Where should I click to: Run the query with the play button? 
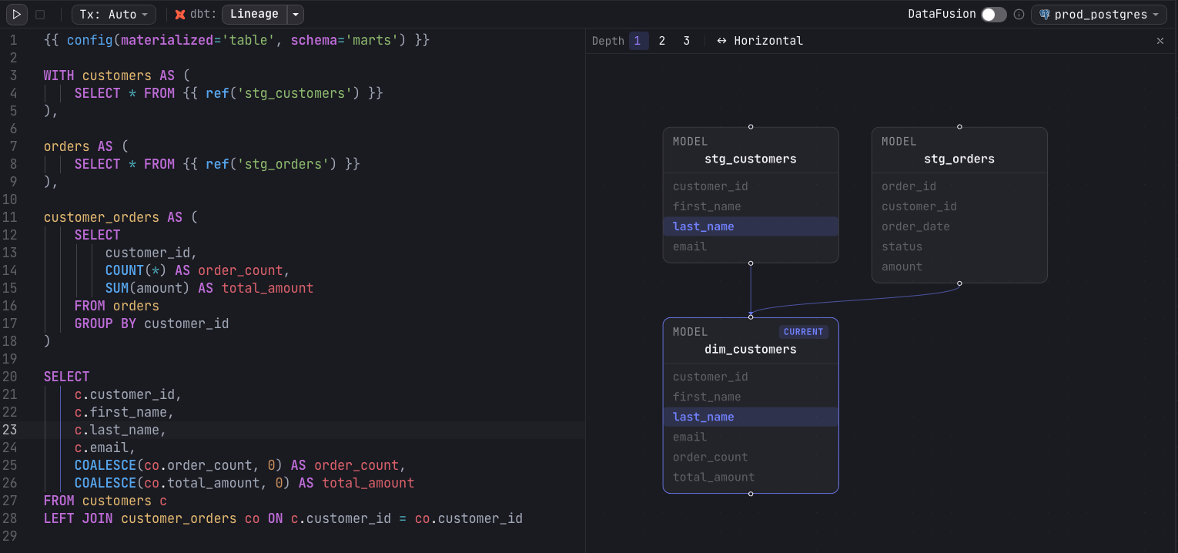(x=17, y=14)
